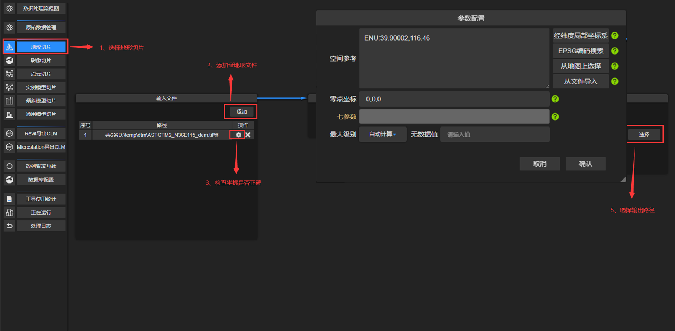Click the help icon beside 七参数 field
Image resolution: width=675 pixels, height=331 pixels.
pyautogui.click(x=555, y=117)
